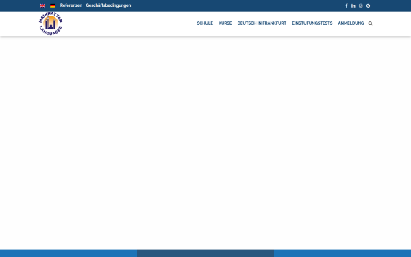Visit the Facebook page icon
This screenshot has width=411, height=257.
(346, 5)
